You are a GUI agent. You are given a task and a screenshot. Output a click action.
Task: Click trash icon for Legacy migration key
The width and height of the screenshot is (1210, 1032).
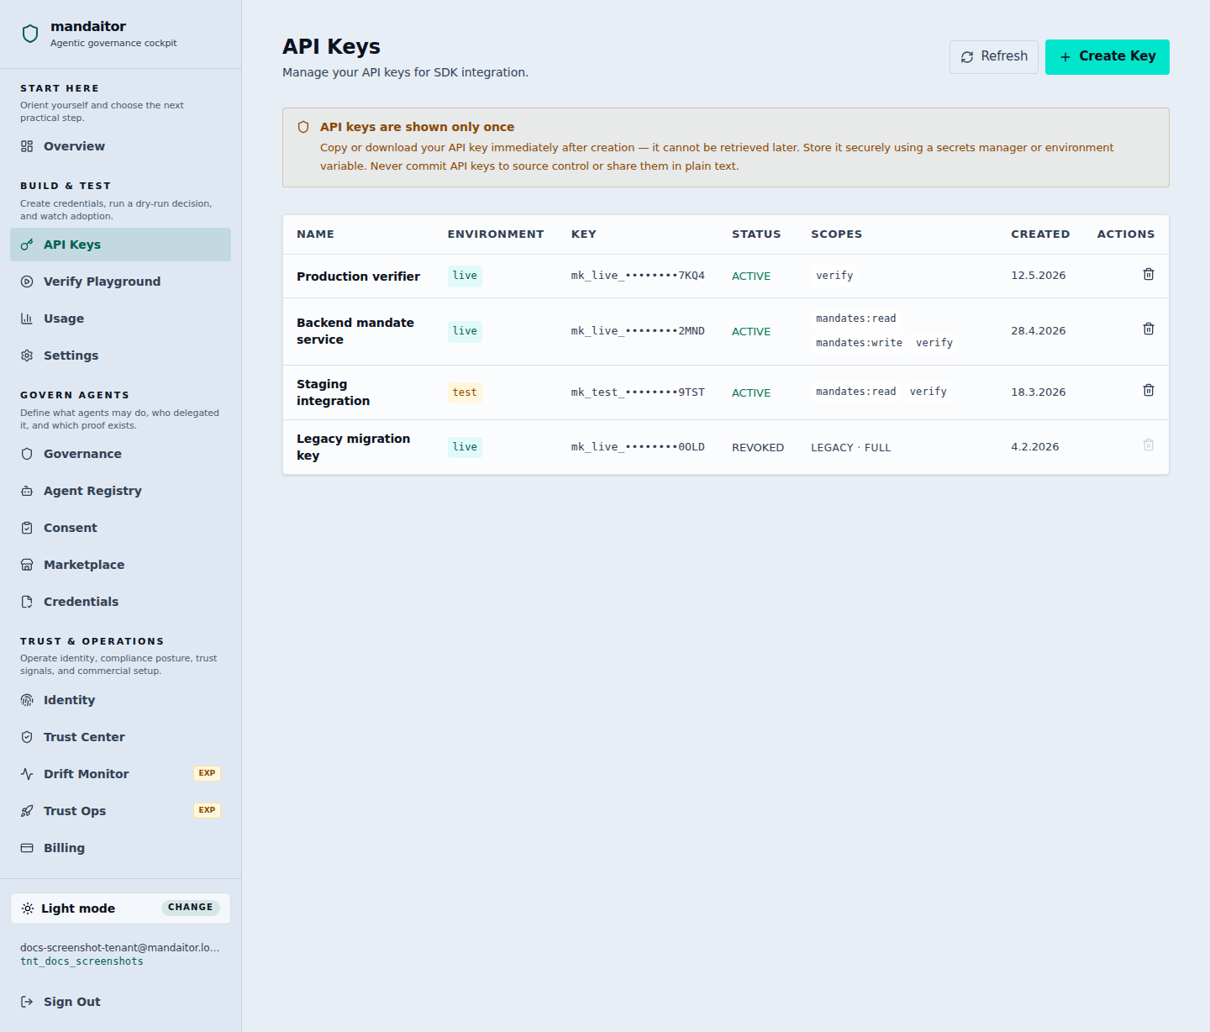pyautogui.click(x=1149, y=445)
